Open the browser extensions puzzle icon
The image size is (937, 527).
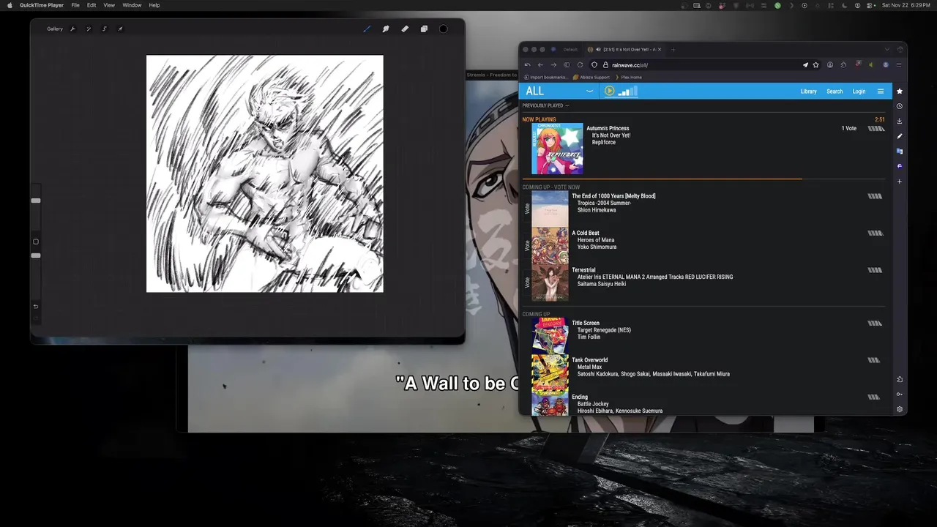tap(843, 64)
